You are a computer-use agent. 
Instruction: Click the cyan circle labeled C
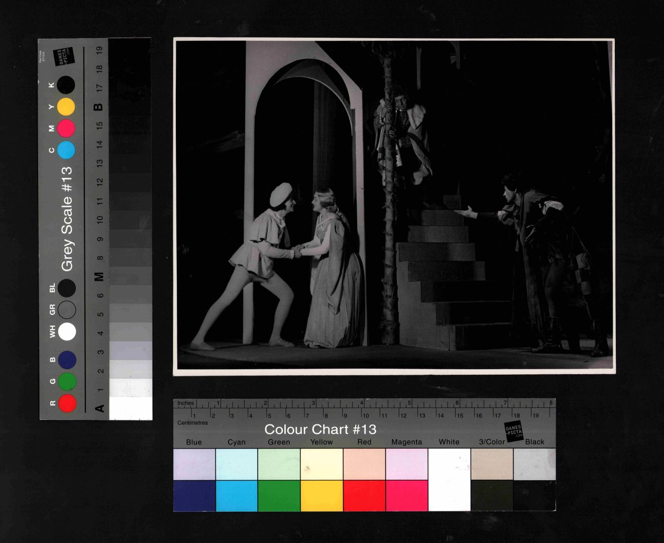click(x=66, y=150)
